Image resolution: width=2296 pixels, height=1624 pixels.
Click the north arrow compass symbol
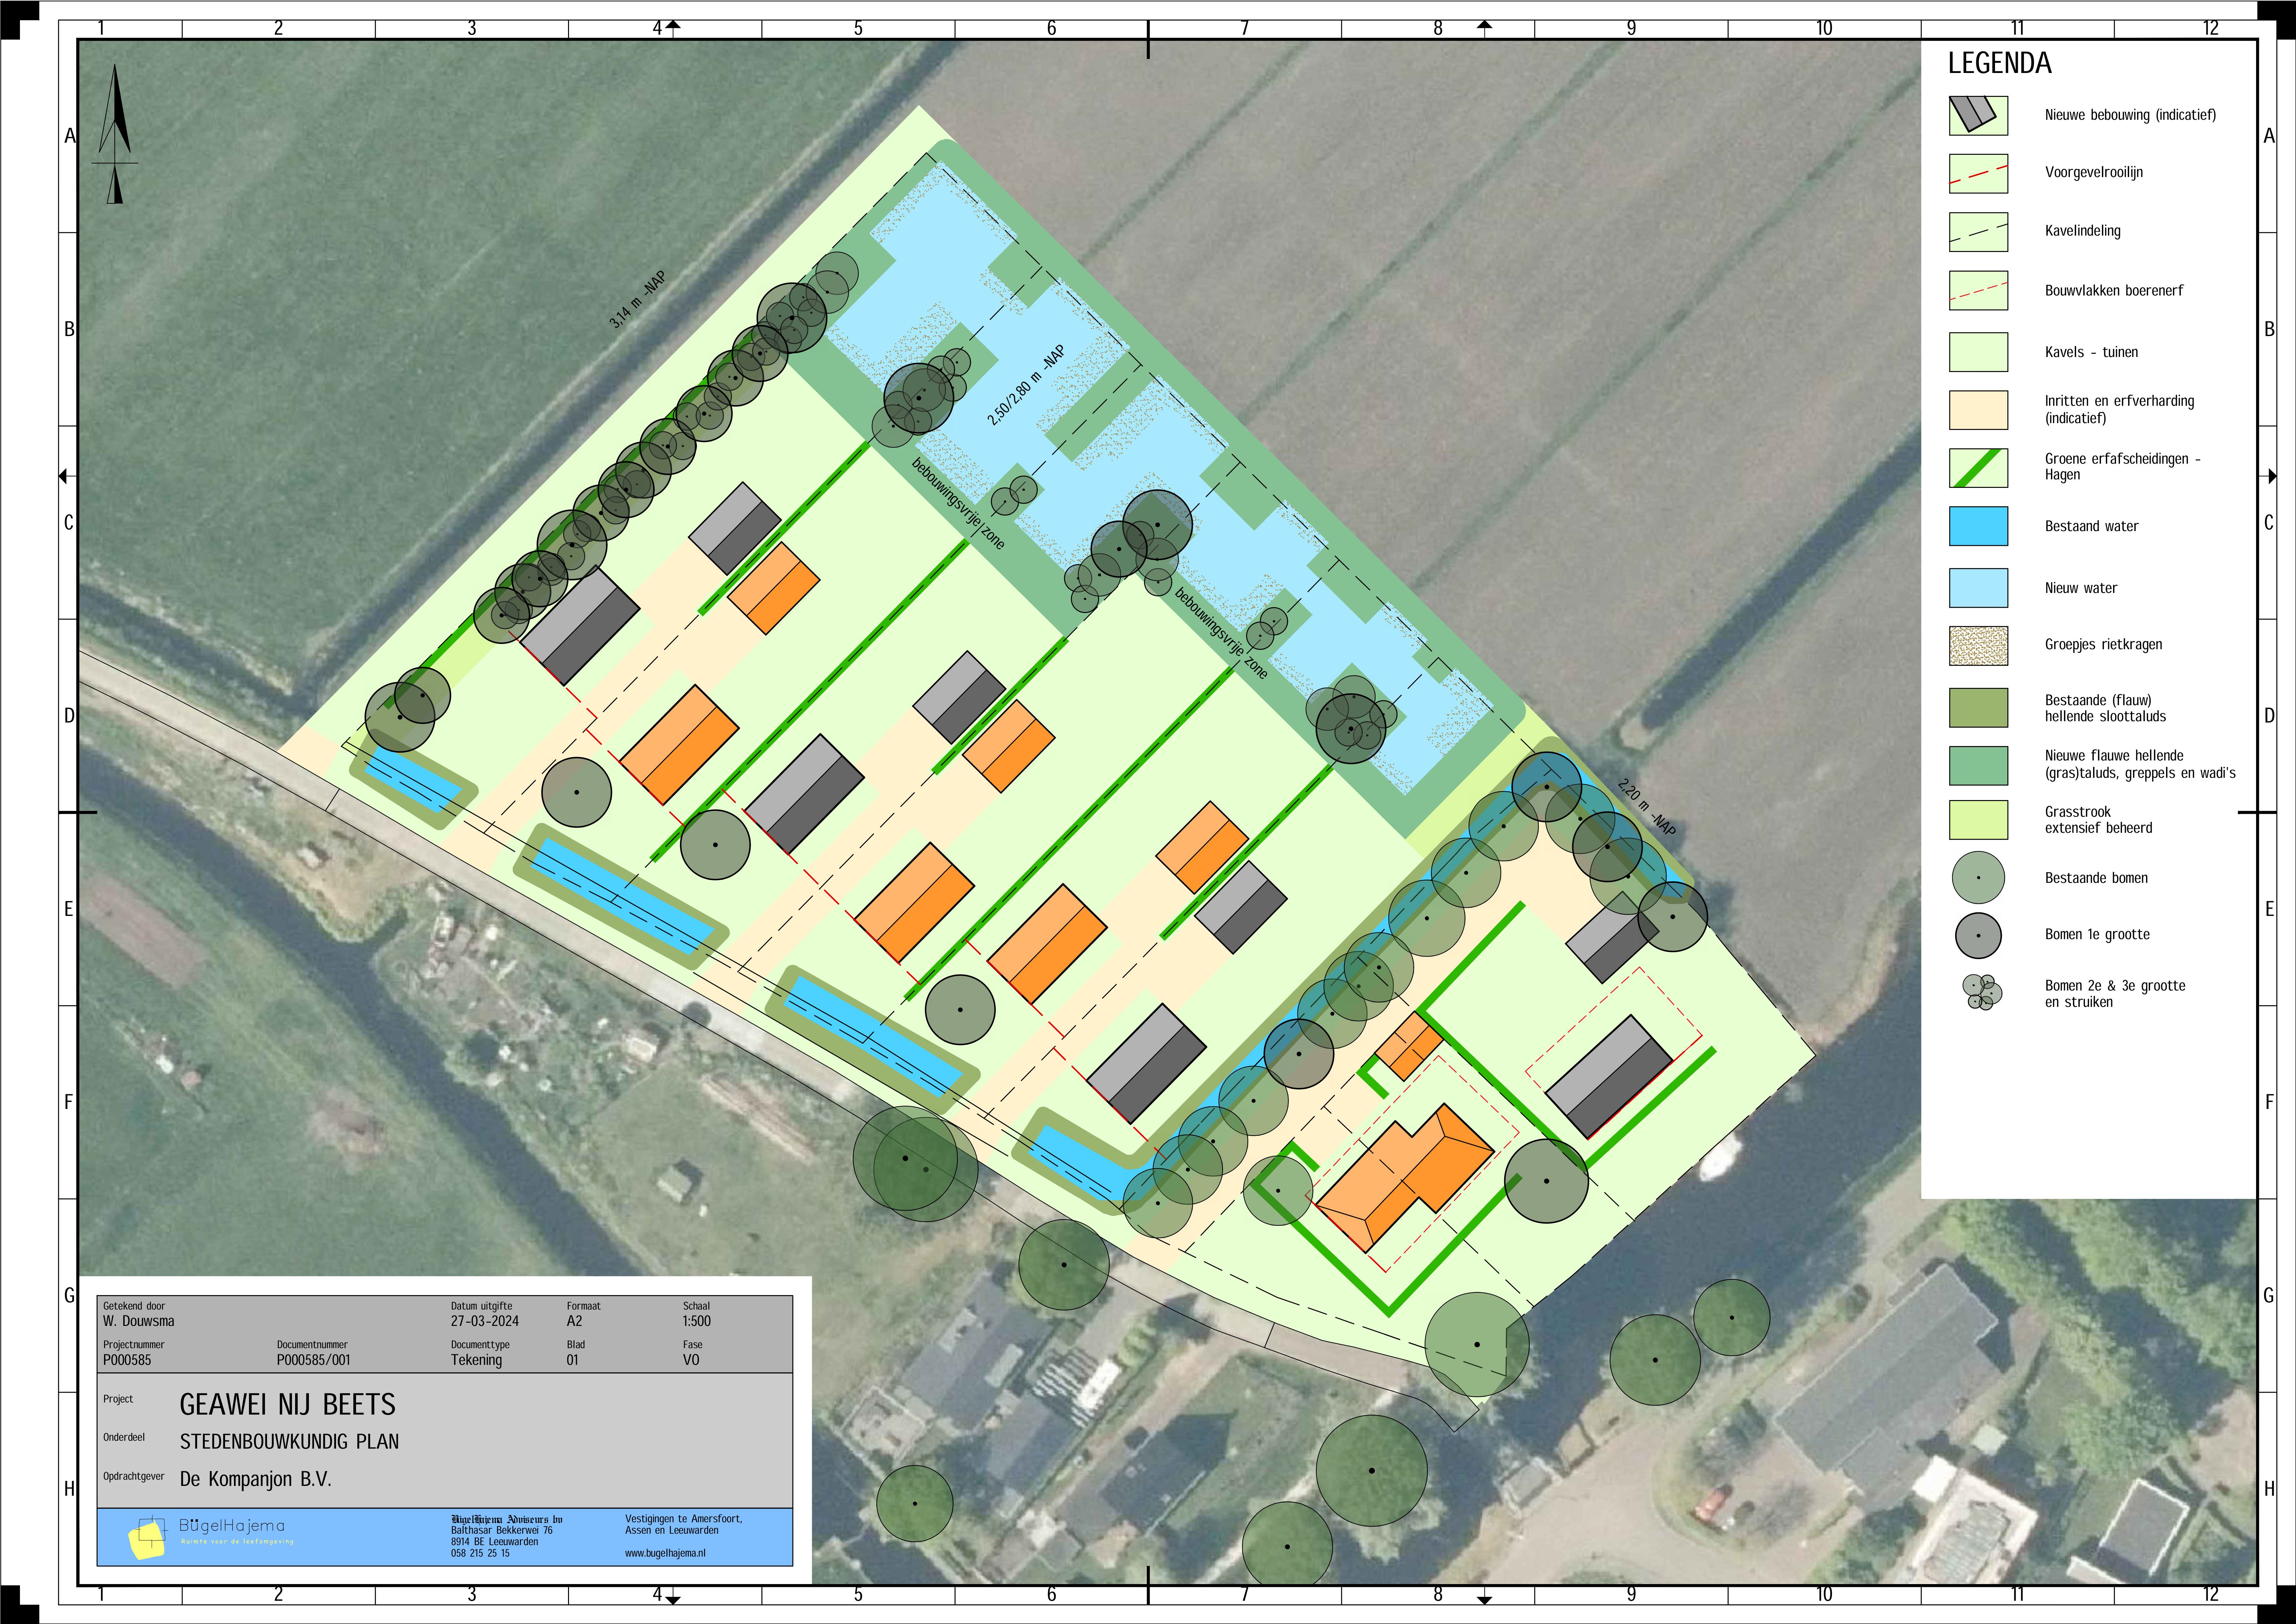tap(115, 134)
